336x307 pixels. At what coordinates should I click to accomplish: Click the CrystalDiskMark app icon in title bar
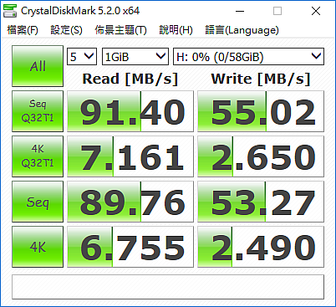(x=10, y=11)
